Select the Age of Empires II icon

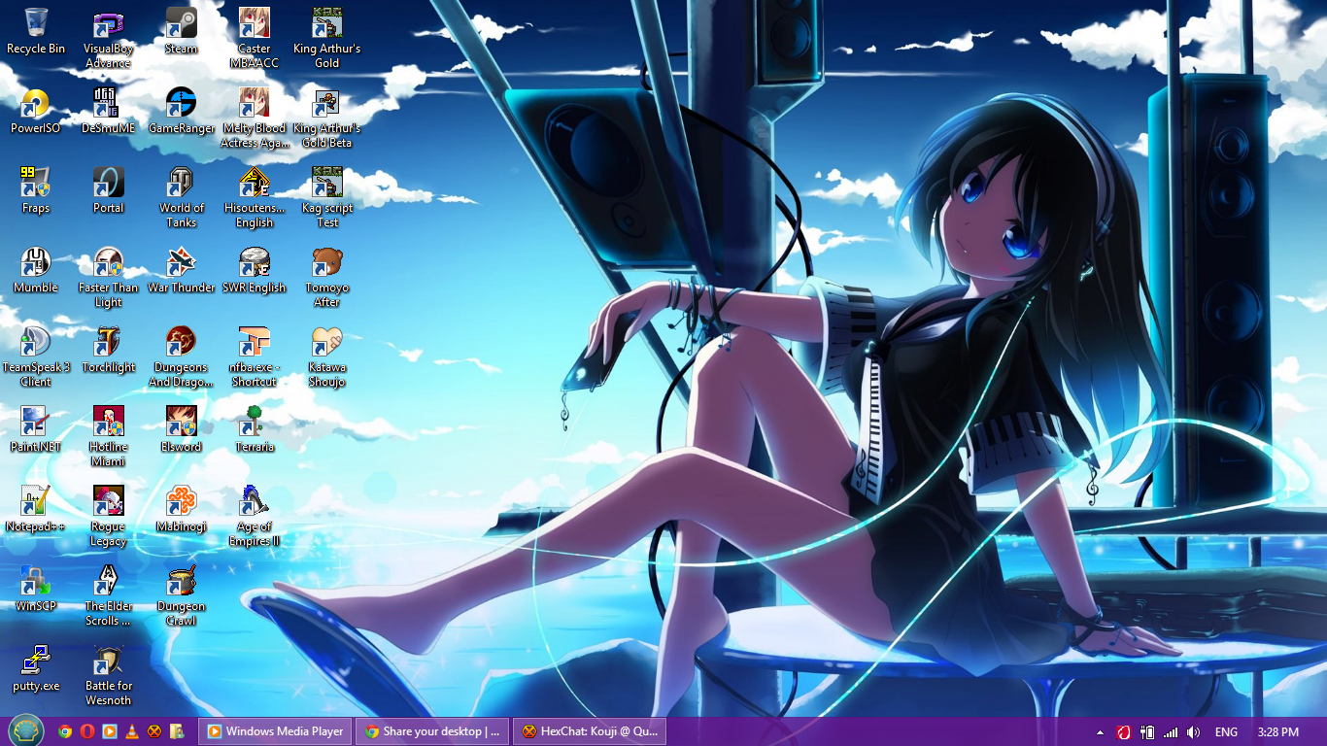(254, 515)
